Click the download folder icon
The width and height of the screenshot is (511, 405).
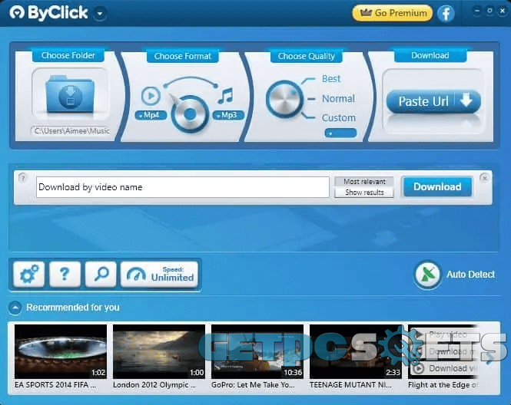70,94
